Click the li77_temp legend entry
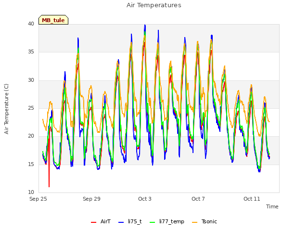The width and height of the screenshot is (308, 231). [x=167, y=221]
